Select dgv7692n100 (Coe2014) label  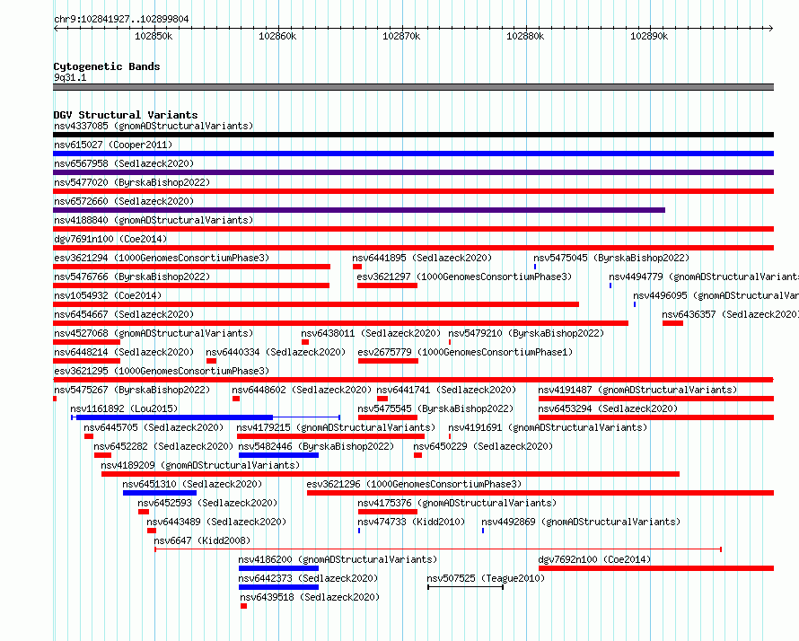tap(594, 559)
